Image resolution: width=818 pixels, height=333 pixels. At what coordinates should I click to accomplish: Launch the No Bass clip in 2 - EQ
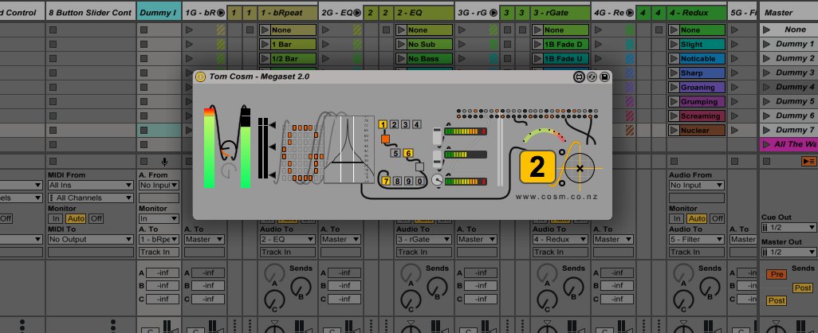coord(401,59)
